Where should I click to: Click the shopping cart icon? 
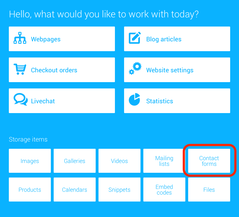[x=20, y=69]
